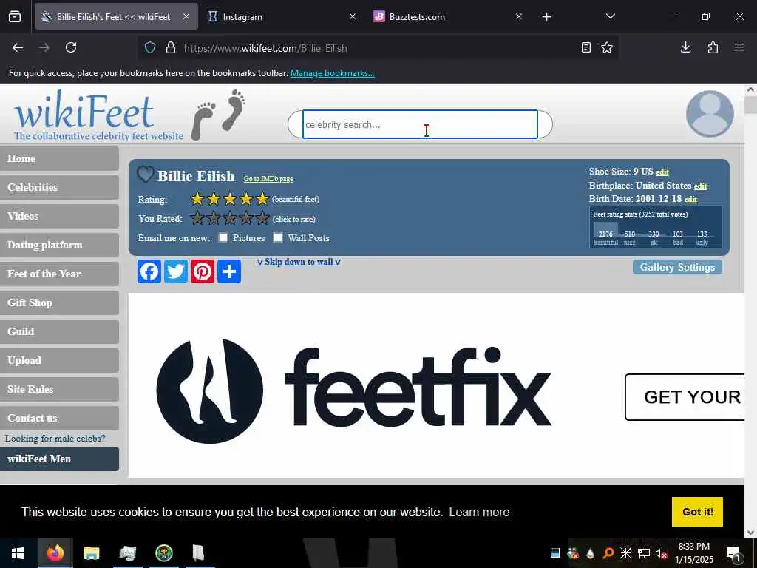The width and height of the screenshot is (757, 568).
Task: Close the wikiFeet tab
Action: (x=186, y=16)
